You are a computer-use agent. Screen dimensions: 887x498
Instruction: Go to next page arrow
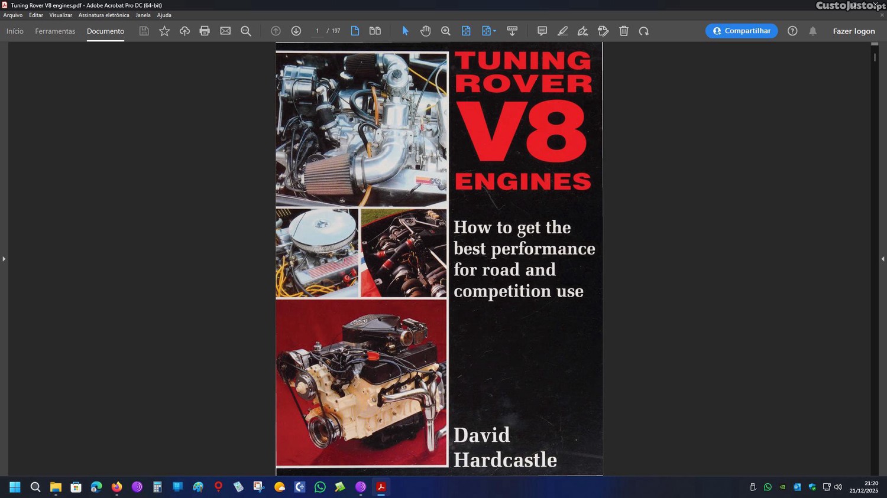pyautogui.click(x=296, y=31)
